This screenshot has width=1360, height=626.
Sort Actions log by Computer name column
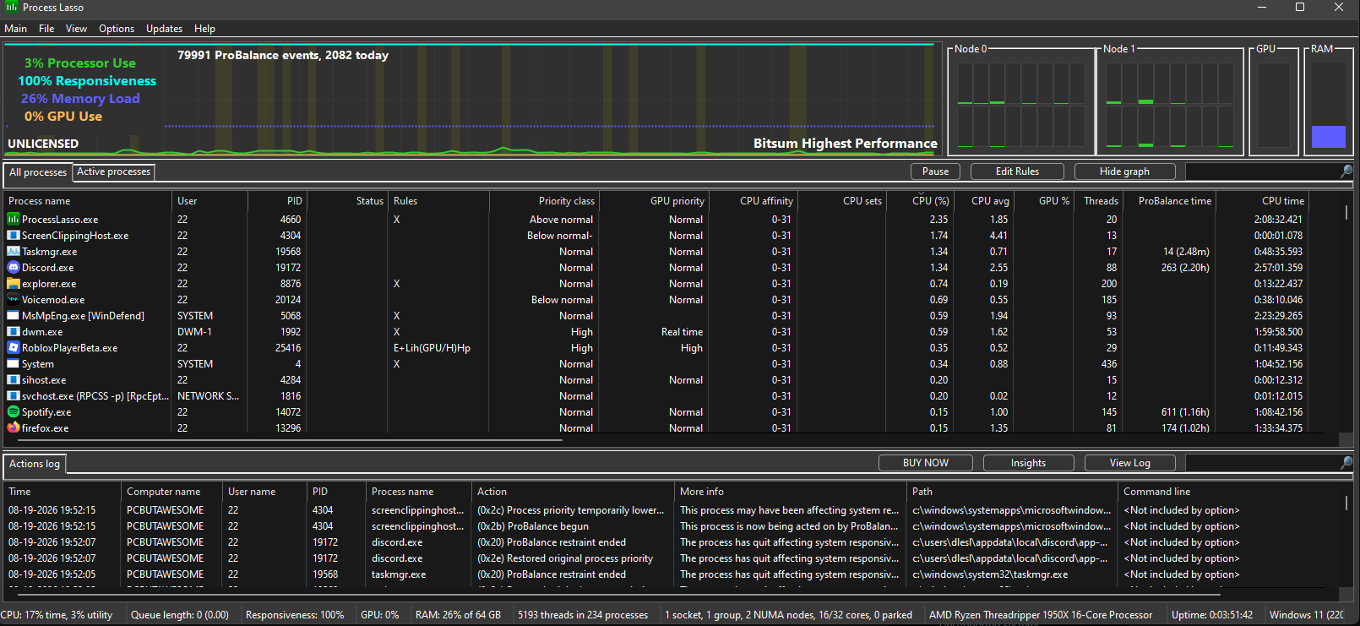click(172, 492)
